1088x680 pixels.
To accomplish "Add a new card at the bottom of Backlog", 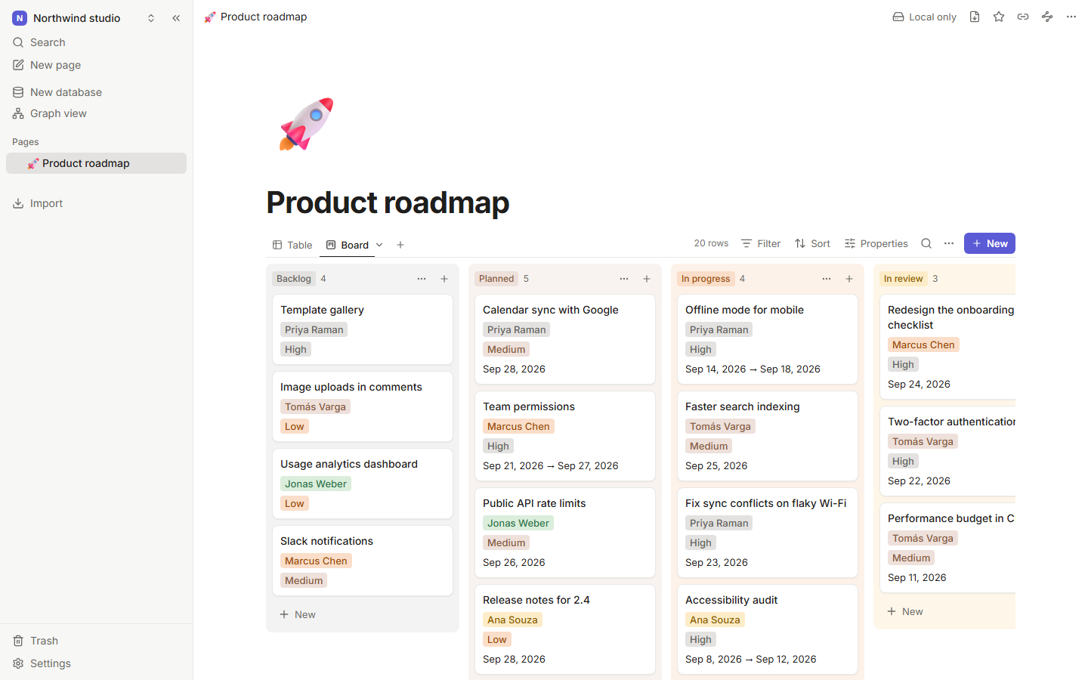I will (363, 614).
